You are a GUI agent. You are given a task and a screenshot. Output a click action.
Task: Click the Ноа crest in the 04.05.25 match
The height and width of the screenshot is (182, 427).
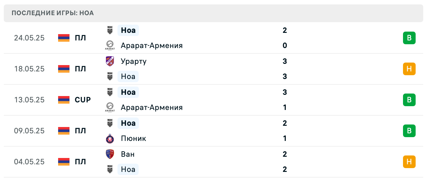click(110, 169)
